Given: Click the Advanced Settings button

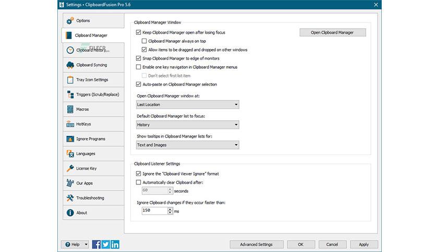Looking at the screenshot, I should coord(257,245).
